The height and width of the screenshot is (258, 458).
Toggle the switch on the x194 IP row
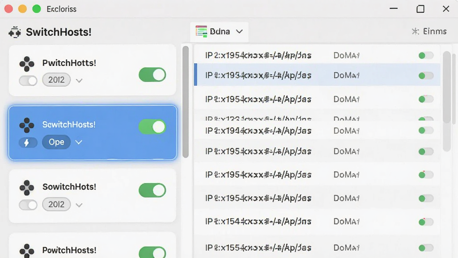click(426, 130)
